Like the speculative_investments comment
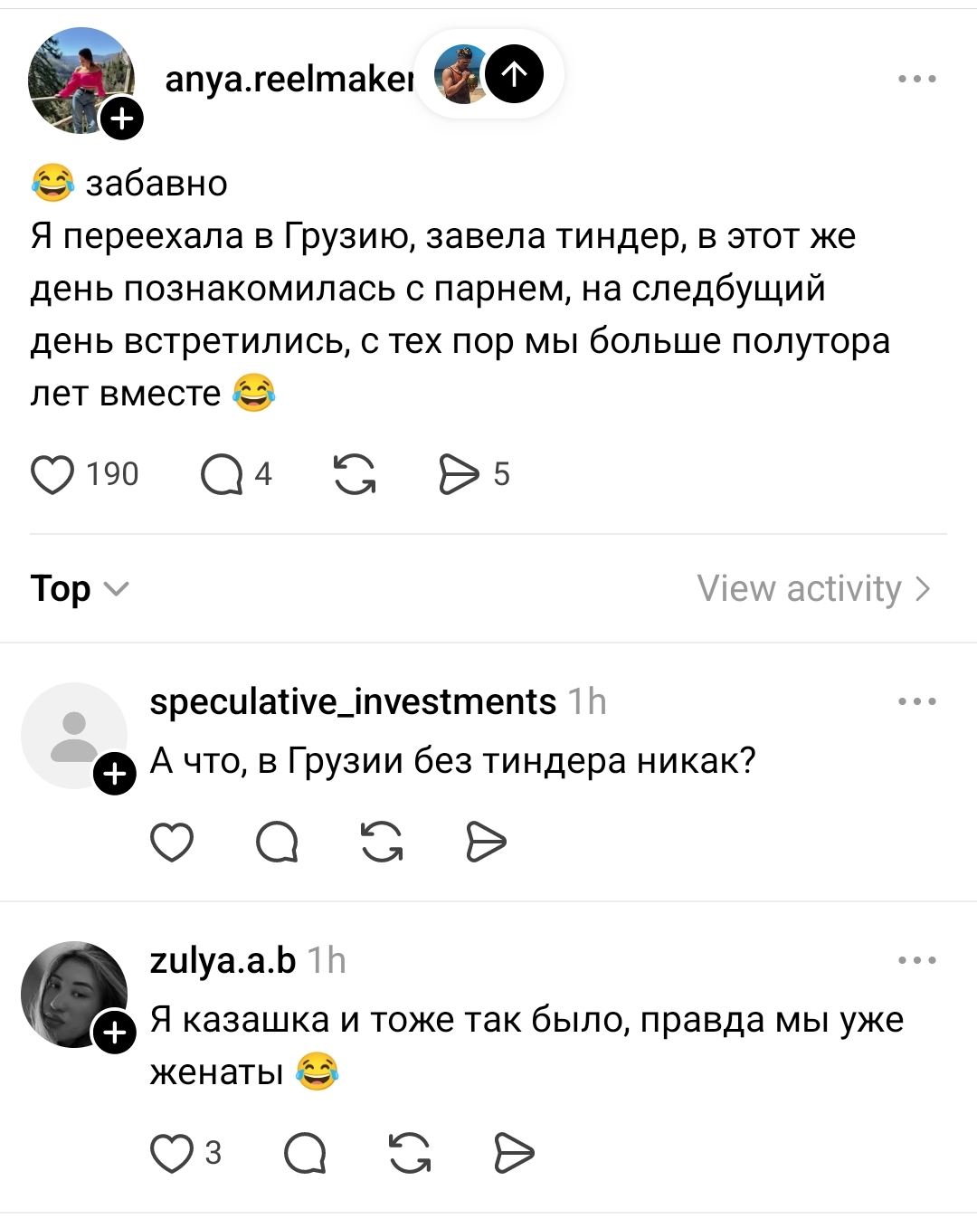This screenshot has width=977, height=1219. coord(172,843)
